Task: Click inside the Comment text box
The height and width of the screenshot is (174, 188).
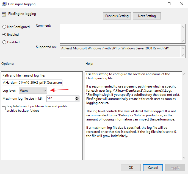Action: pos(120,33)
